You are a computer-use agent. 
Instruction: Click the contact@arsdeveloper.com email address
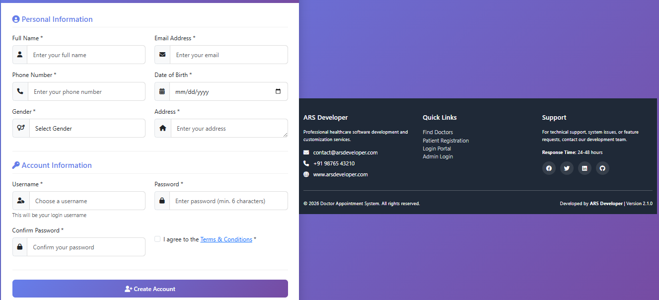coord(345,152)
